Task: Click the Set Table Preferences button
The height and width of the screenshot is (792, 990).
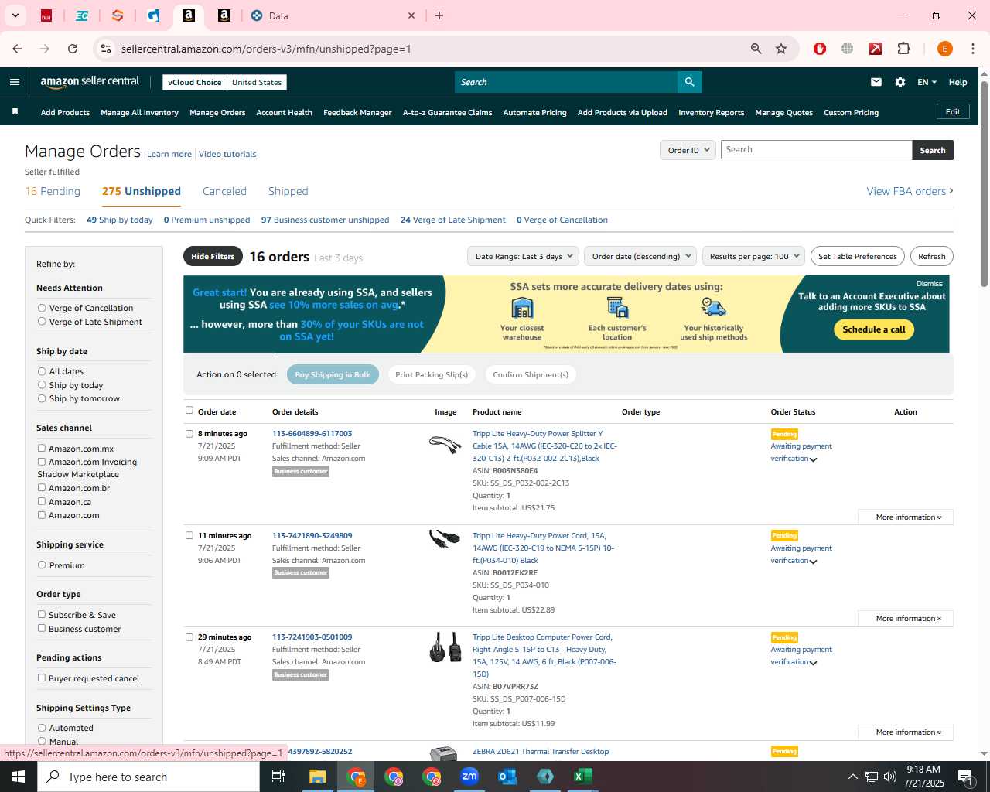Action: (857, 256)
